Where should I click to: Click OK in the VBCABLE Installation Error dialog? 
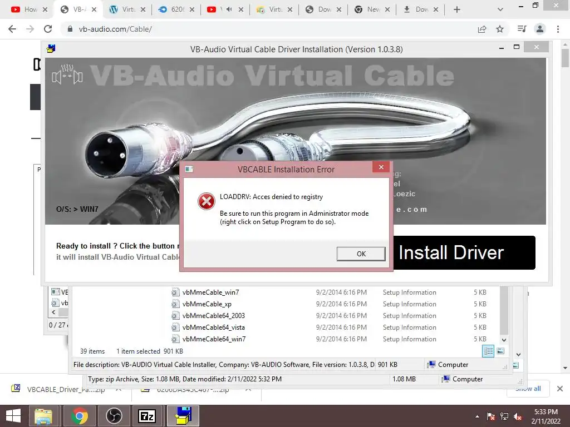point(361,254)
